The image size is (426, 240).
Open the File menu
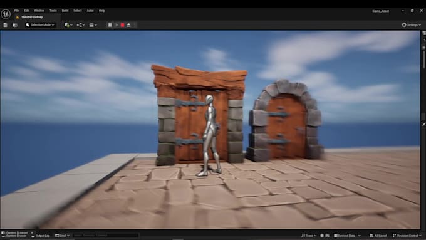[16, 11]
